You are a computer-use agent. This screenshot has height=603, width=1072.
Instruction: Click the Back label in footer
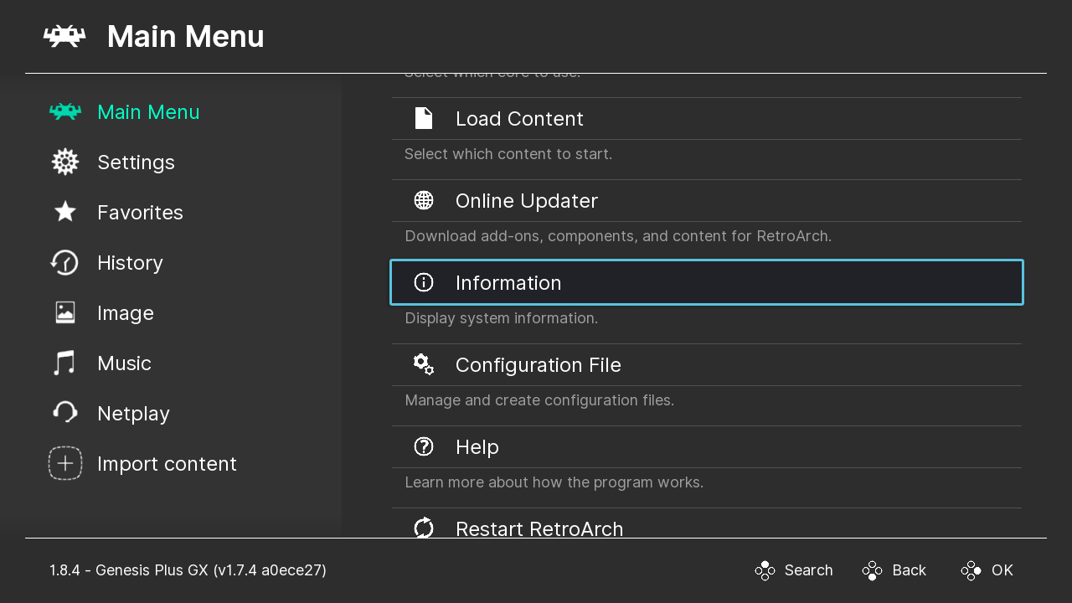[909, 570]
